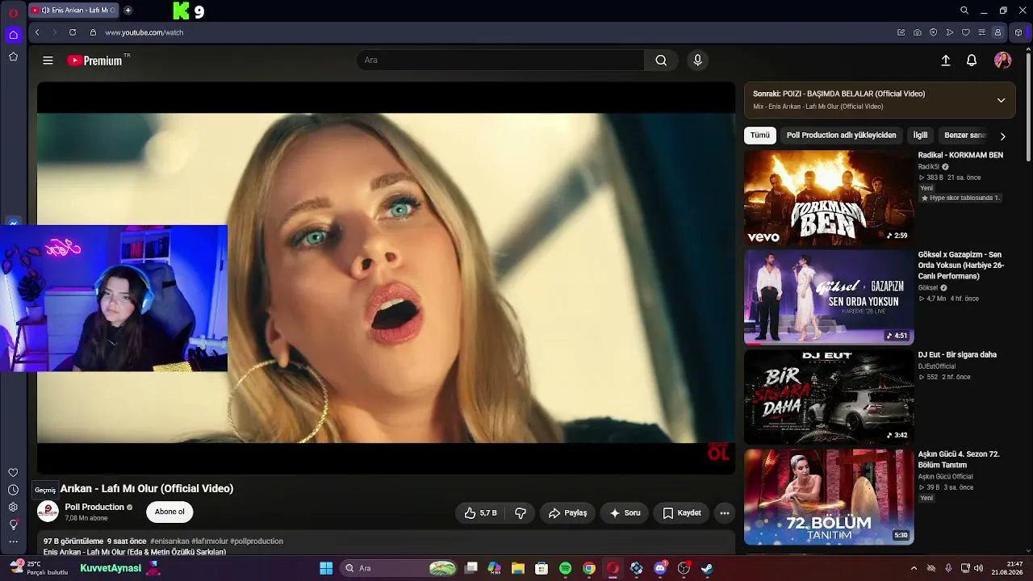Select the İlgili filter chip
This screenshot has height=581, width=1033.
pos(920,136)
